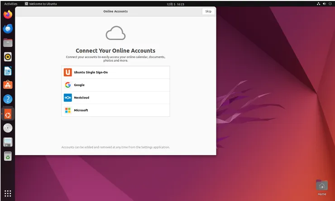Launch LibreOffice Writer from the dock
The image size is (335, 201).
8,71
